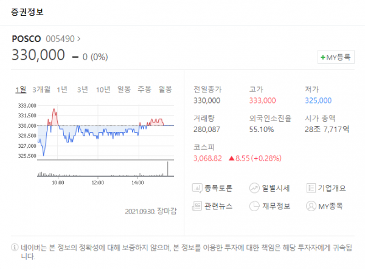Click the 10:00 time axis label
Image resolution: width=365 pixels, height=269 pixels.
[58, 183]
